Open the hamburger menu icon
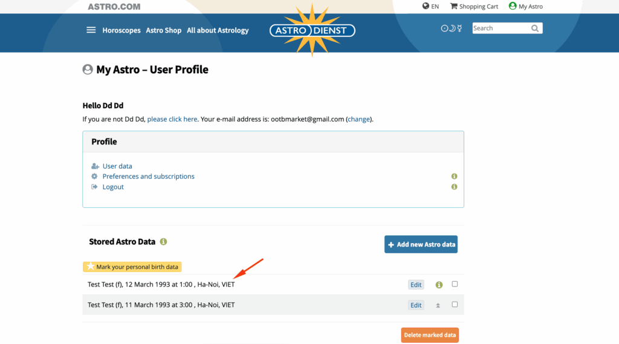619x344 pixels. pos(91,30)
